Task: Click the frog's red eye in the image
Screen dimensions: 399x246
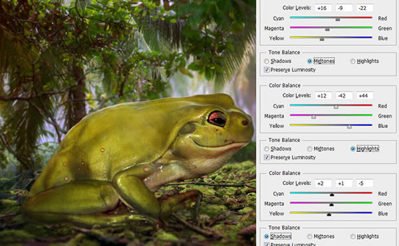Action: 217,119
